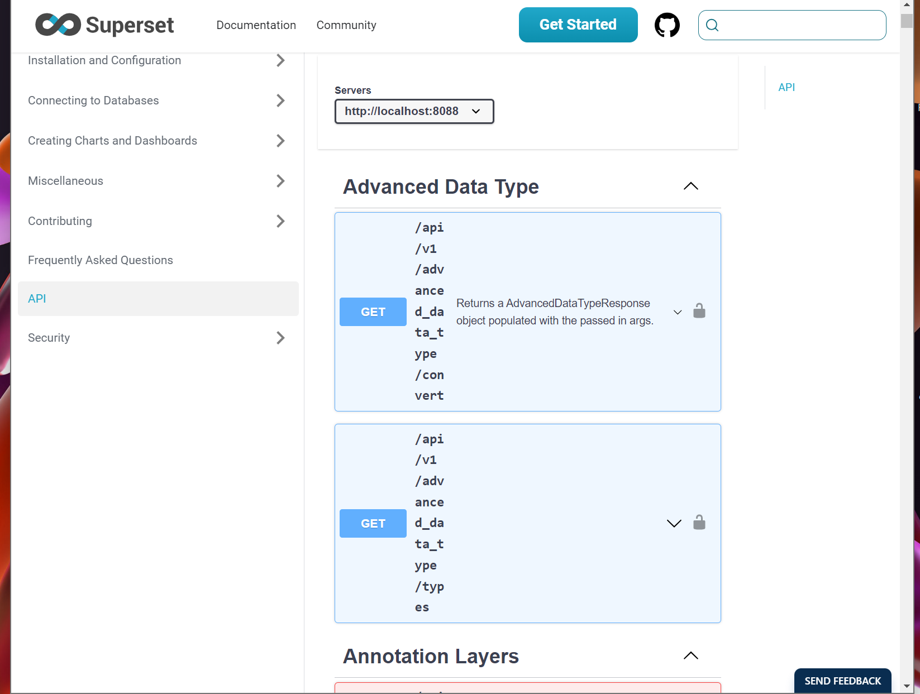
Task: Open the Community menu
Action: [x=346, y=25]
